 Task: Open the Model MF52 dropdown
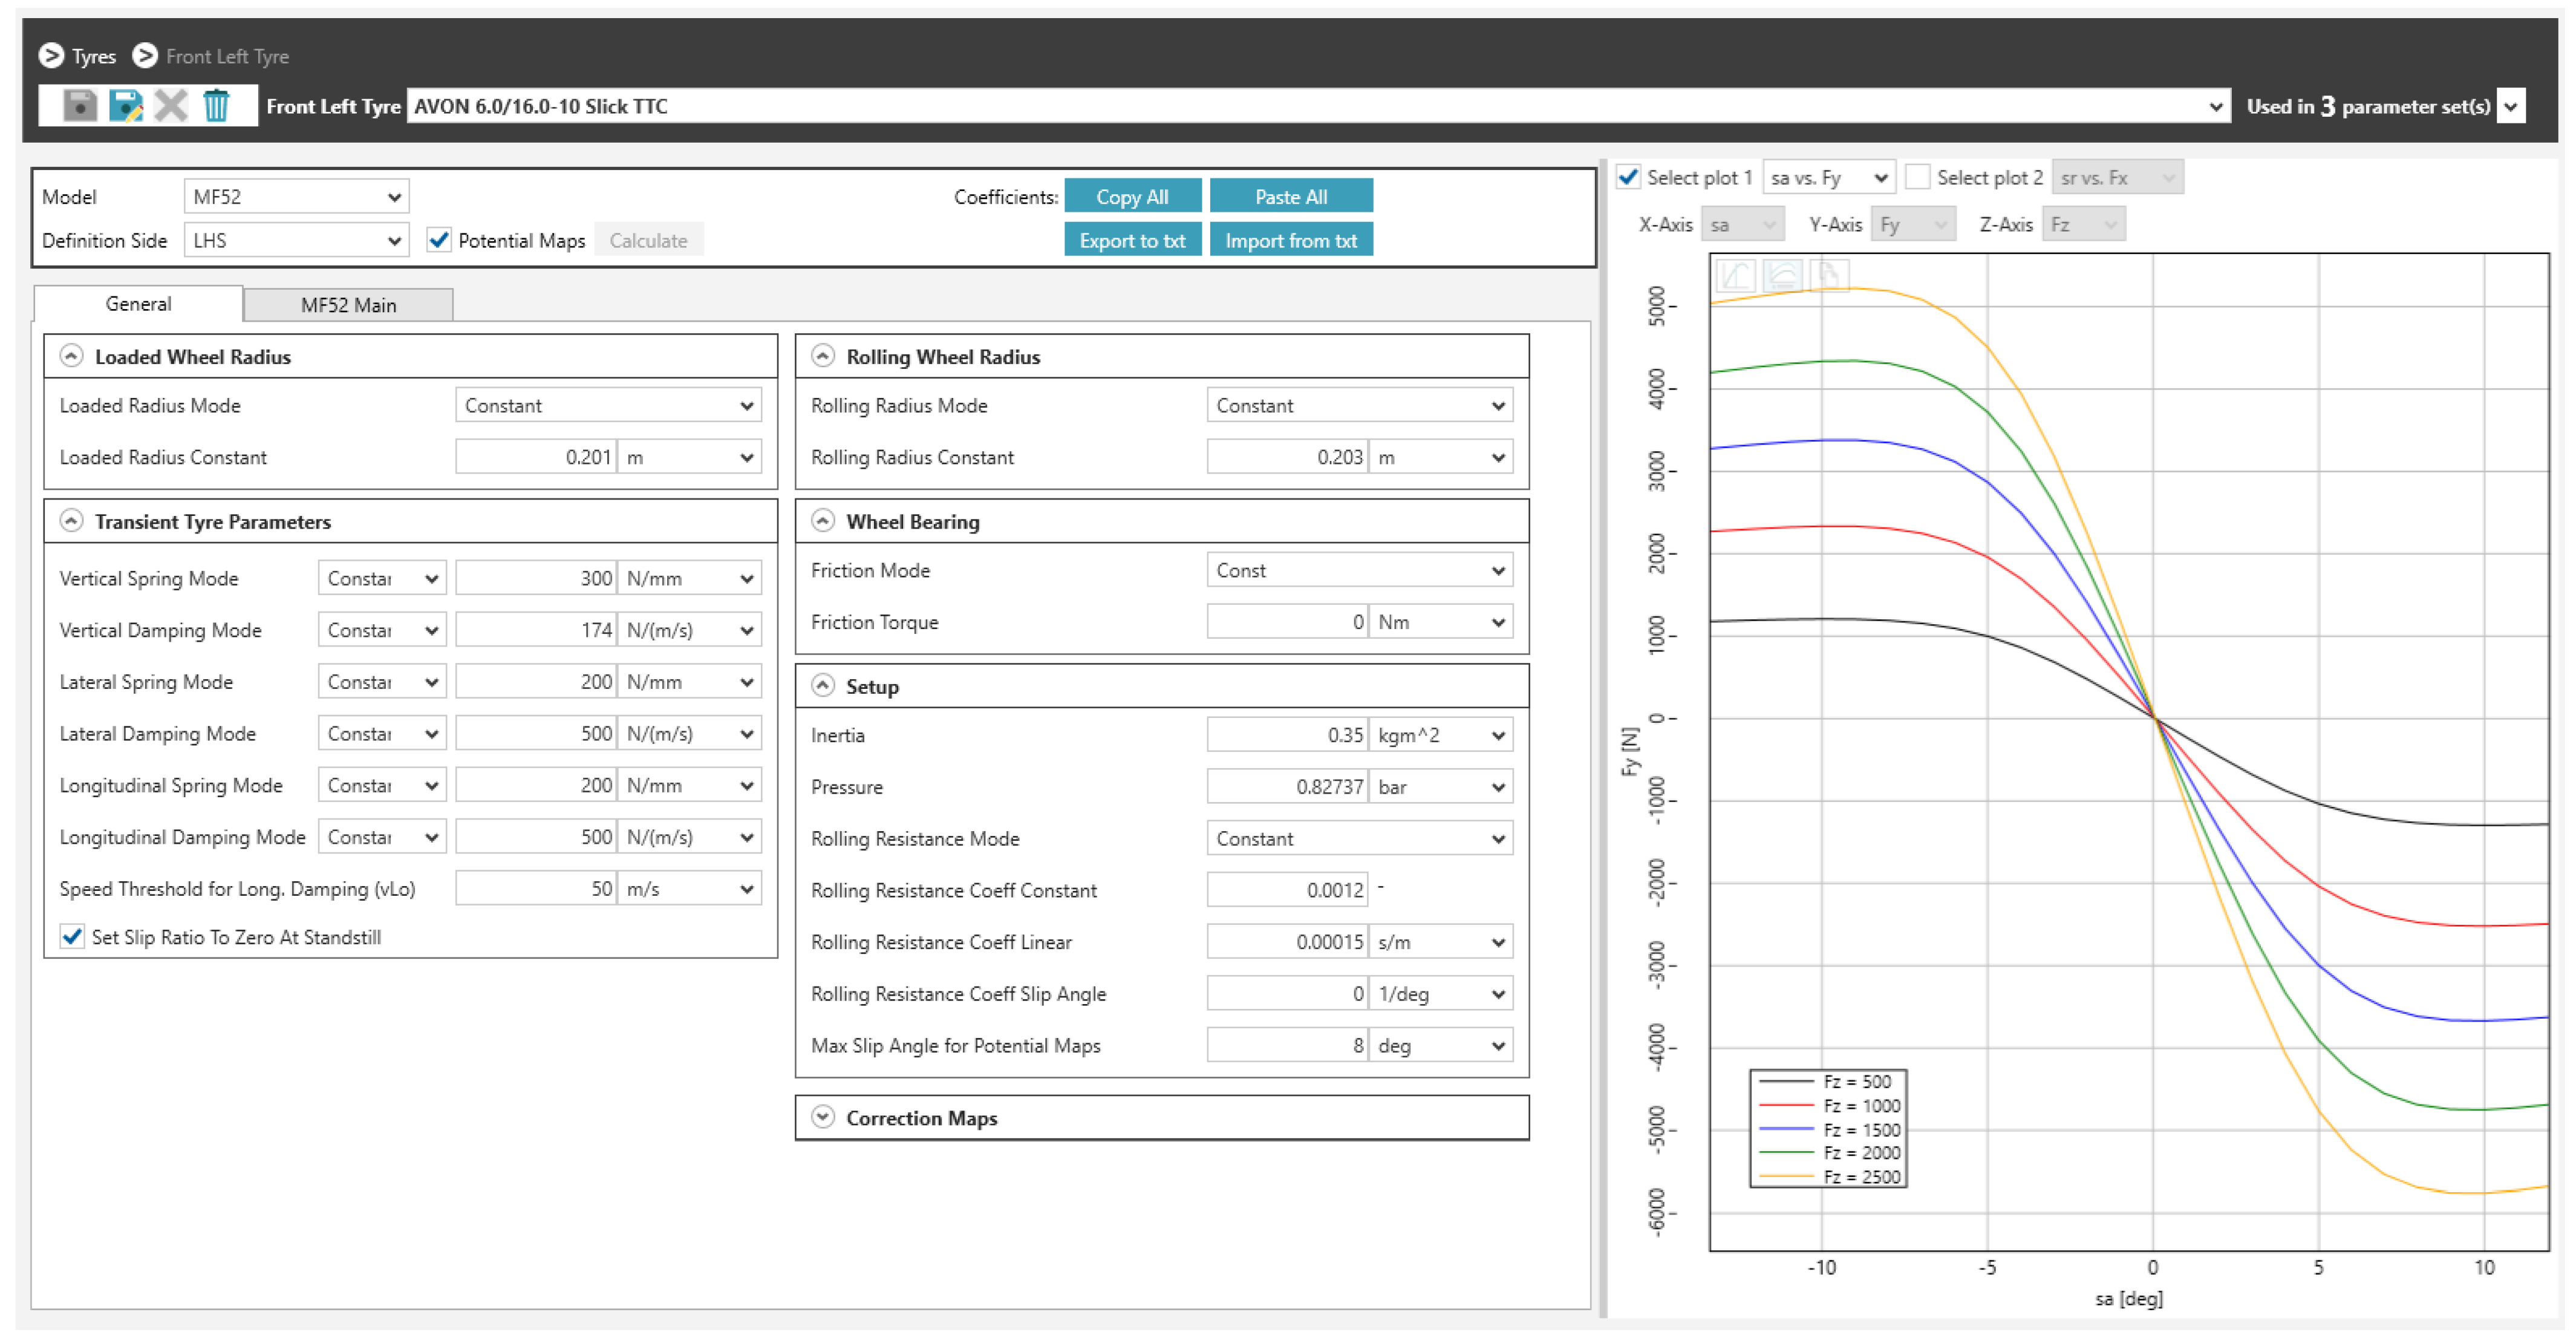(x=296, y=197)
